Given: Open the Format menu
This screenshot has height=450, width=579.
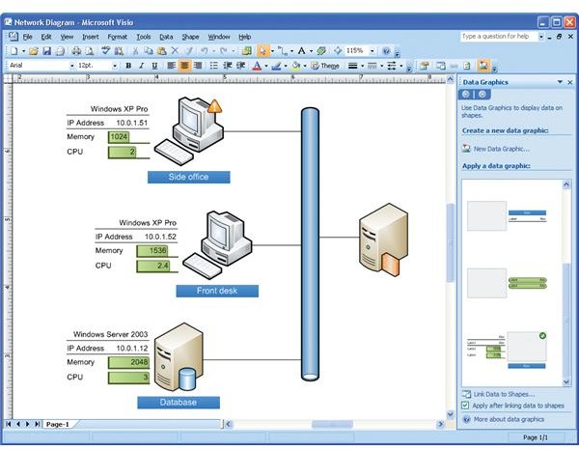Looking at the screenshot, I should coord(118,37).
